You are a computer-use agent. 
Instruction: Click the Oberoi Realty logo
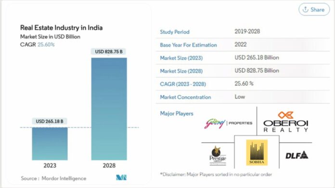coord(285,121)
